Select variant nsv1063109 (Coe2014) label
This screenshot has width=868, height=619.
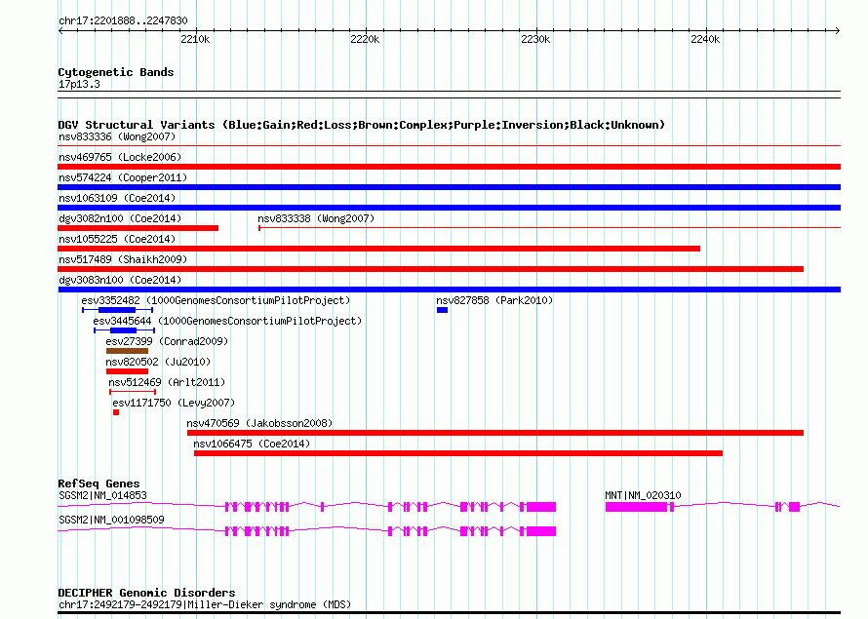pos(117,198)
